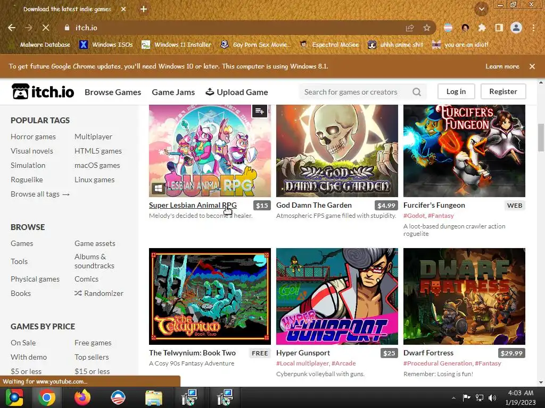Stop loading the page with the X button
Screen dimensions: 545x408
coord(46,28)
